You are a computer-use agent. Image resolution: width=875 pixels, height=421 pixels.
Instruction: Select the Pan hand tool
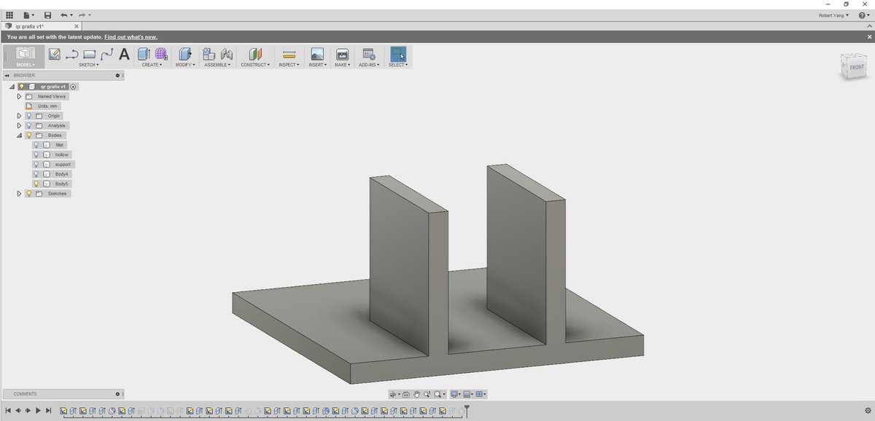pos(416,394)
